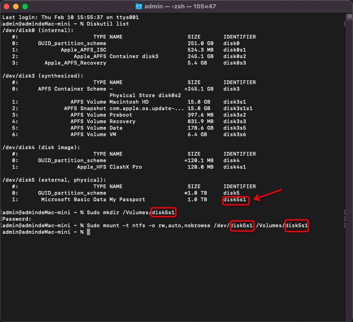Click the '178.6 GB' size value
This screenshot has width=353, height=322.
201,128
